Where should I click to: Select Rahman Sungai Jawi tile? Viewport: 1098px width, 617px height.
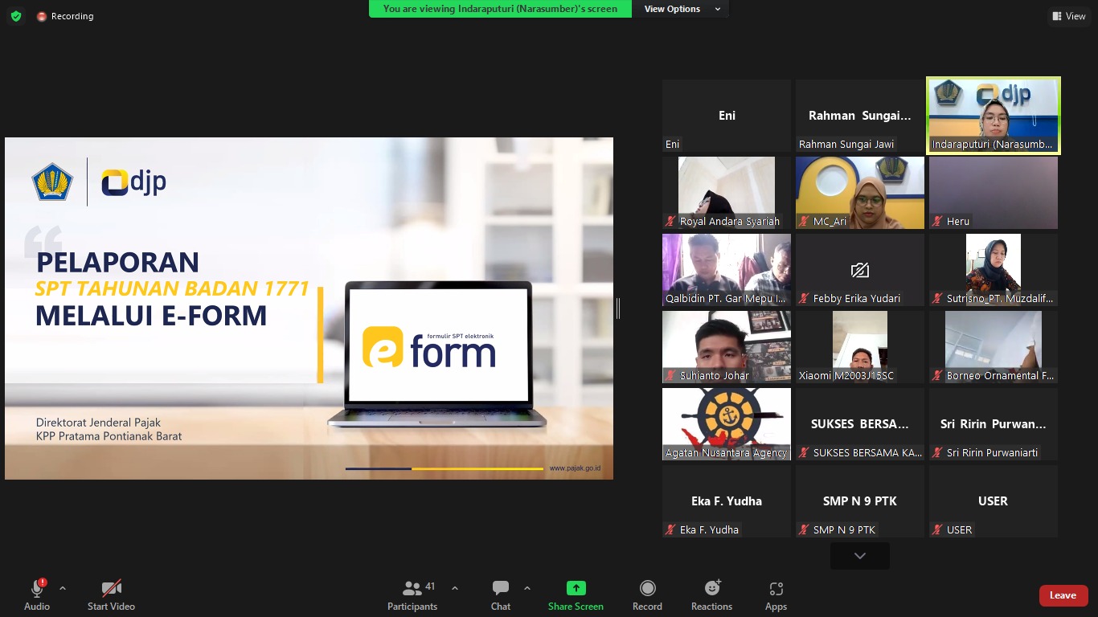coord(860,116)
